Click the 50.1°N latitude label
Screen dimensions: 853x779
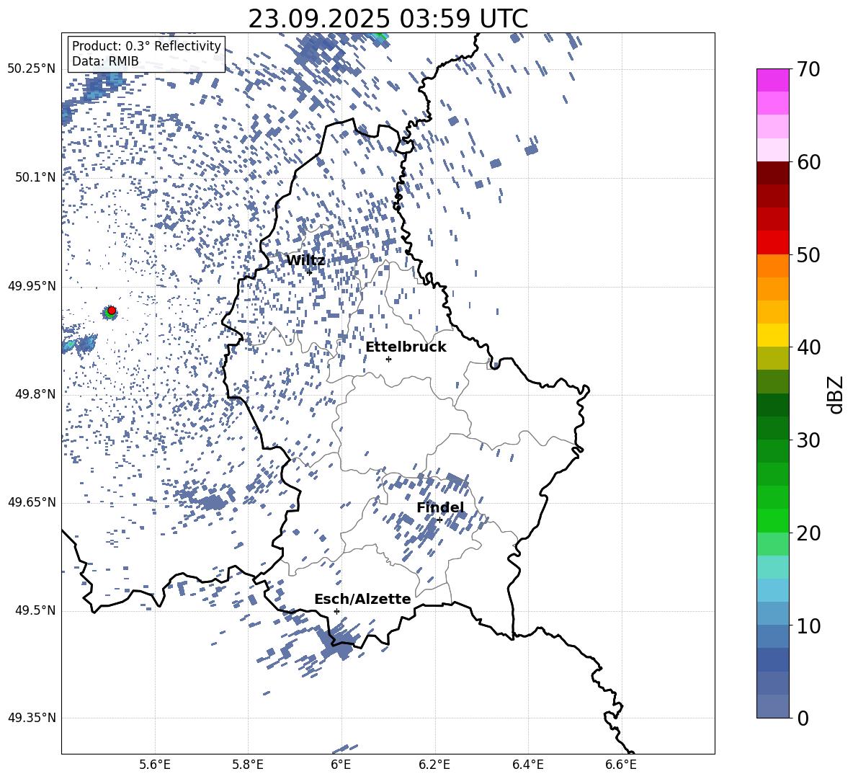35,177
